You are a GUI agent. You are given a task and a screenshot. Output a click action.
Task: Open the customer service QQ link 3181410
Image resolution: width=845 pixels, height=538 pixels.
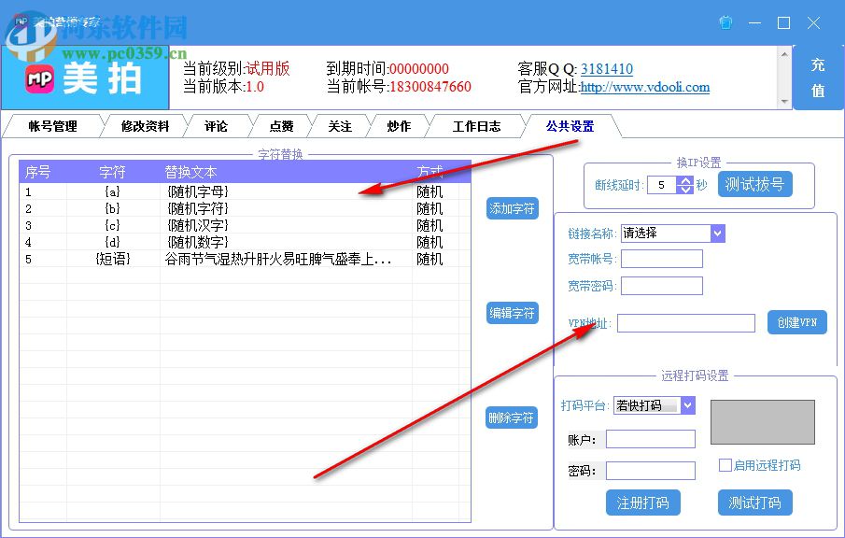607,68
